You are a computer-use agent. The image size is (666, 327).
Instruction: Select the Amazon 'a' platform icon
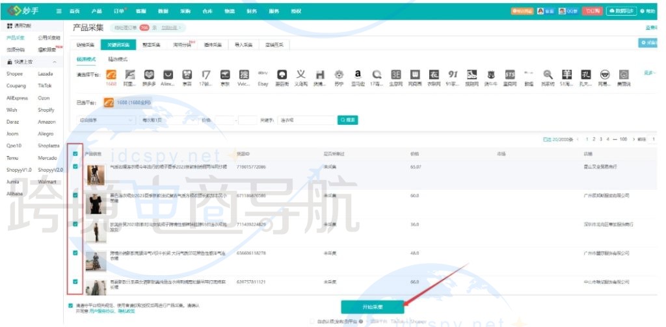pos(357,75)
